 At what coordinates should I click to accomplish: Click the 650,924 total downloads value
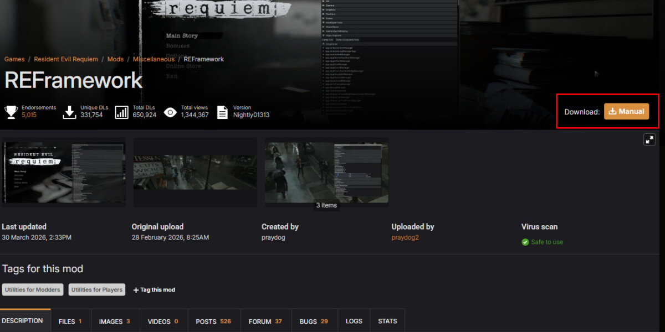pos(145,115)
